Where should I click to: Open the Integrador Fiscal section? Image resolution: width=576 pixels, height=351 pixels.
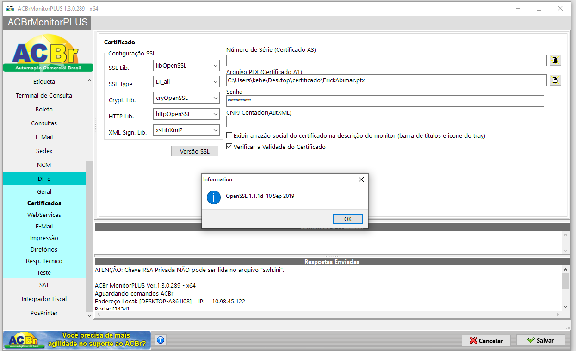coord(44,299)
